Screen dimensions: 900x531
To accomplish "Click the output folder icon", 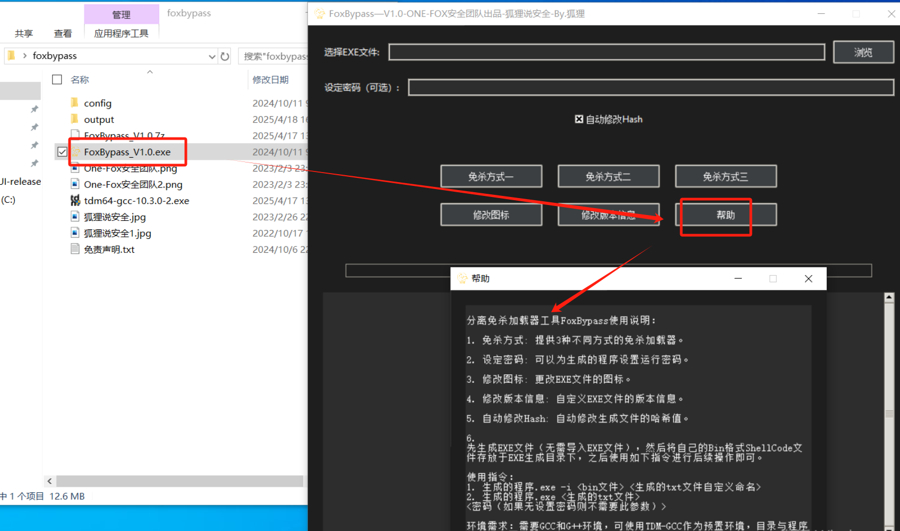I will [75, 119].
